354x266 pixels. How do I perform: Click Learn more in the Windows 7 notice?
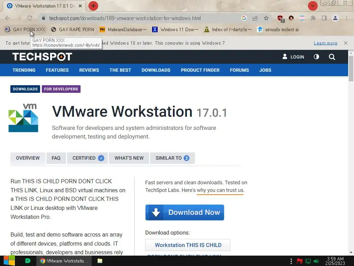[x=325, y=43]
